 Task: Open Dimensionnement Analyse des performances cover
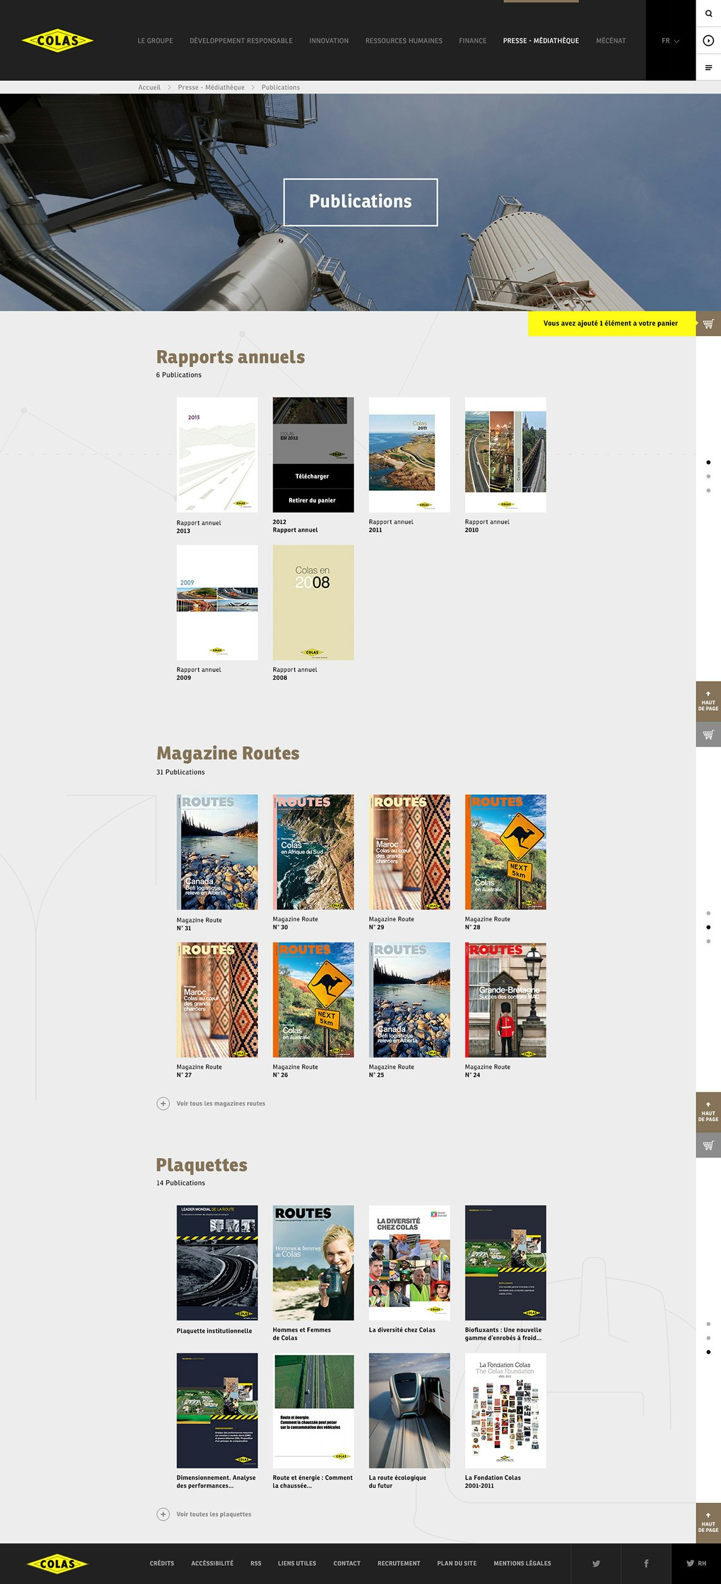click(217, 1411)
